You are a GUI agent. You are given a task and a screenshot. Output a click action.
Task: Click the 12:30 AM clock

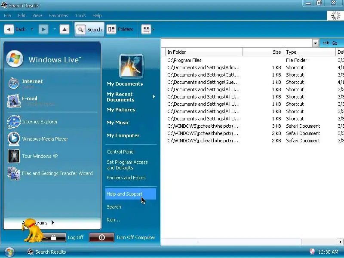(328, 252)
